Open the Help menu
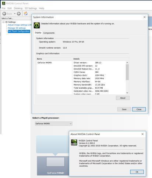152x178 pixels. pos(42,8)
